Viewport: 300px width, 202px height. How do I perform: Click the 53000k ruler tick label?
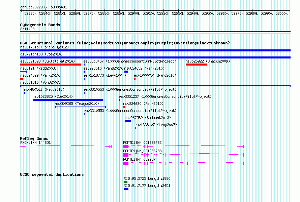tap(281, 13)
